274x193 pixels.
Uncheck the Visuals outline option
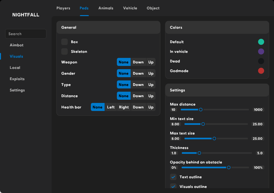173,186
